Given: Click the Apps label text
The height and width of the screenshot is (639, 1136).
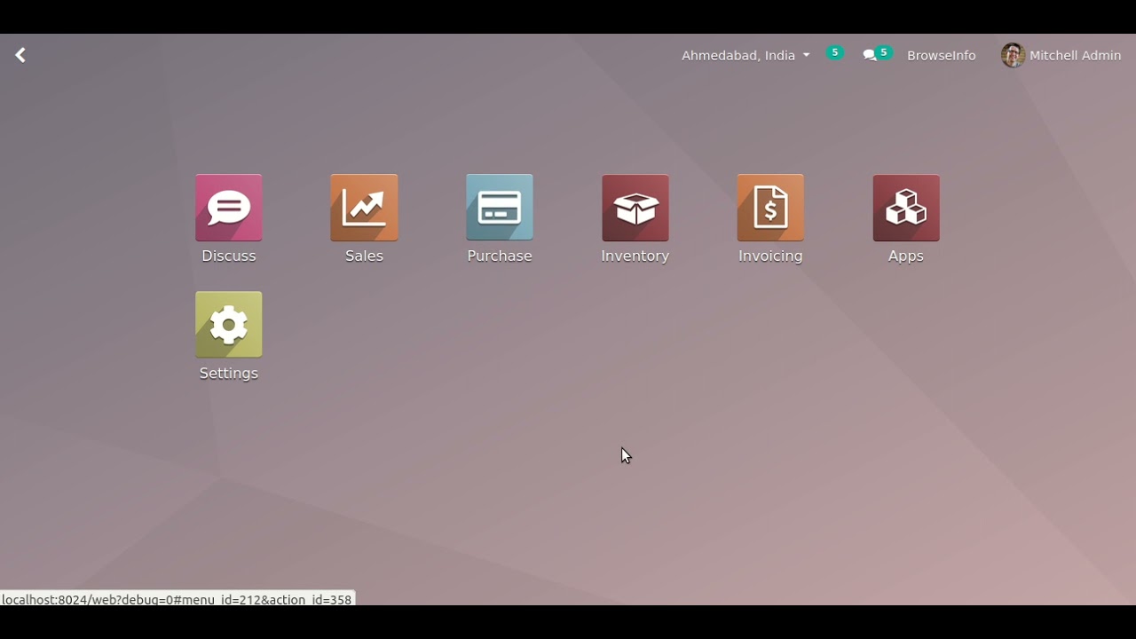Looking at the screenshot, I should point(906,256).
